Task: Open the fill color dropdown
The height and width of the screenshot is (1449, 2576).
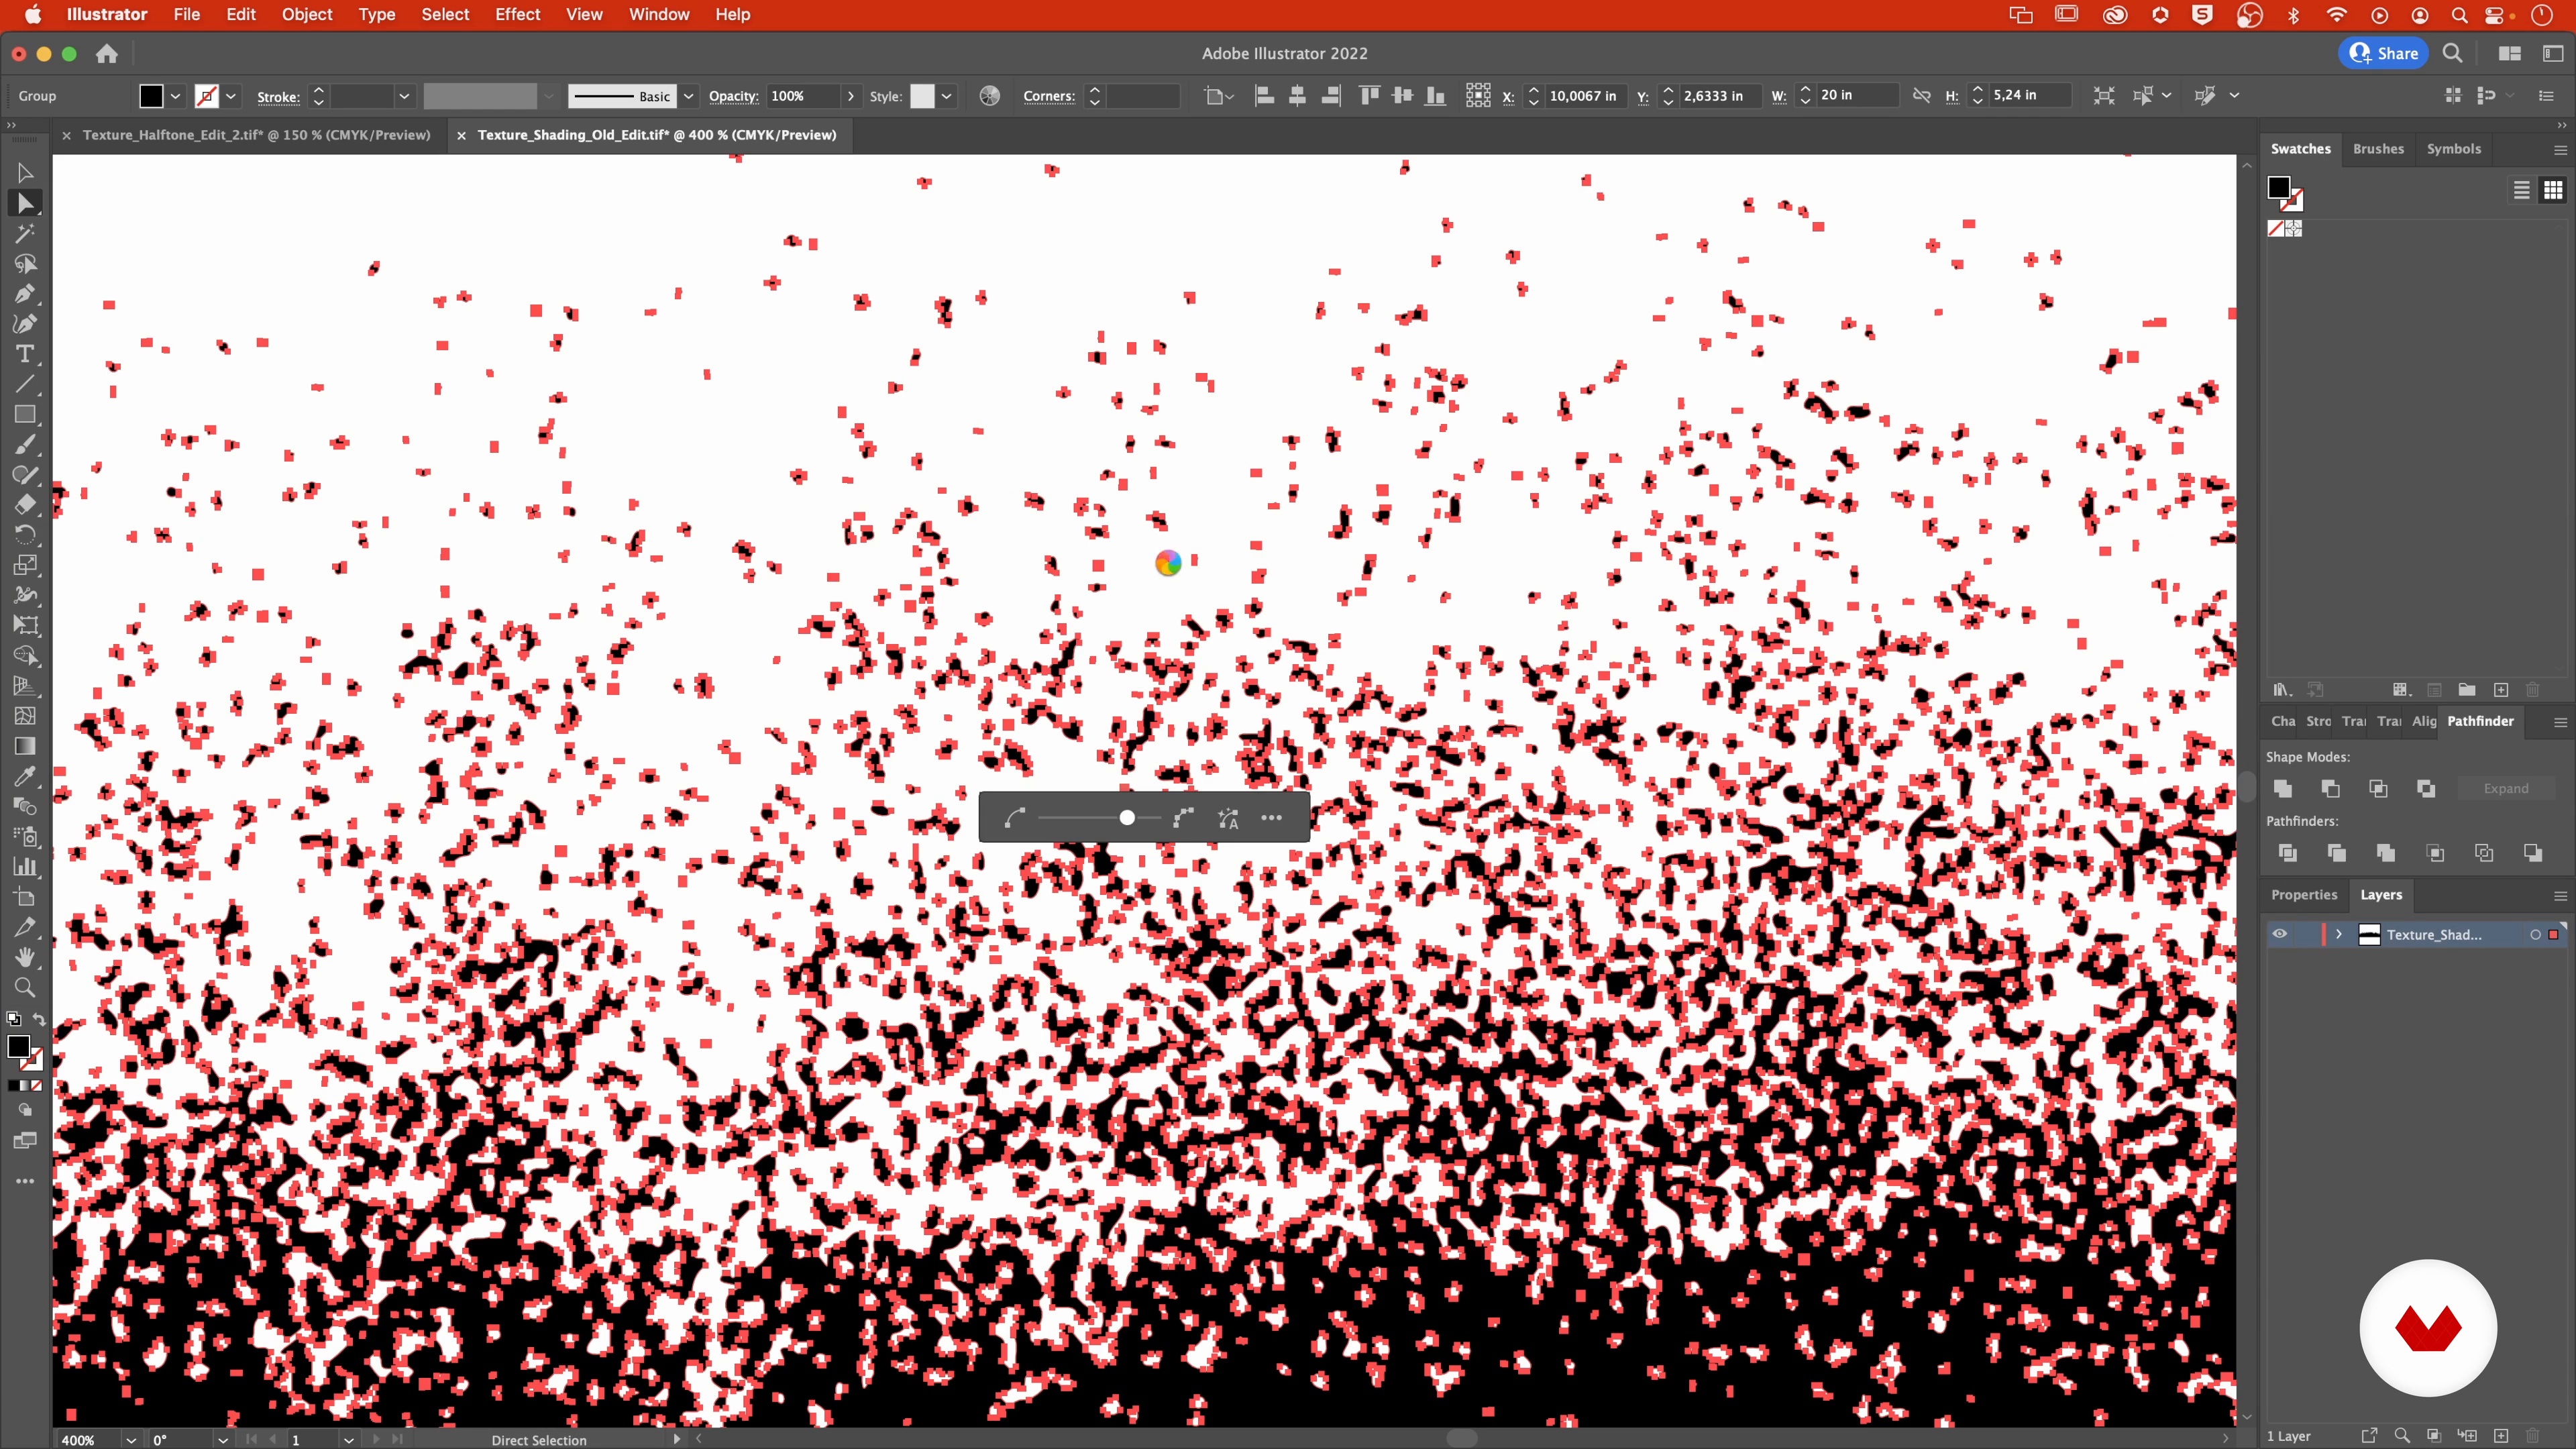Action: coord(175,96)
